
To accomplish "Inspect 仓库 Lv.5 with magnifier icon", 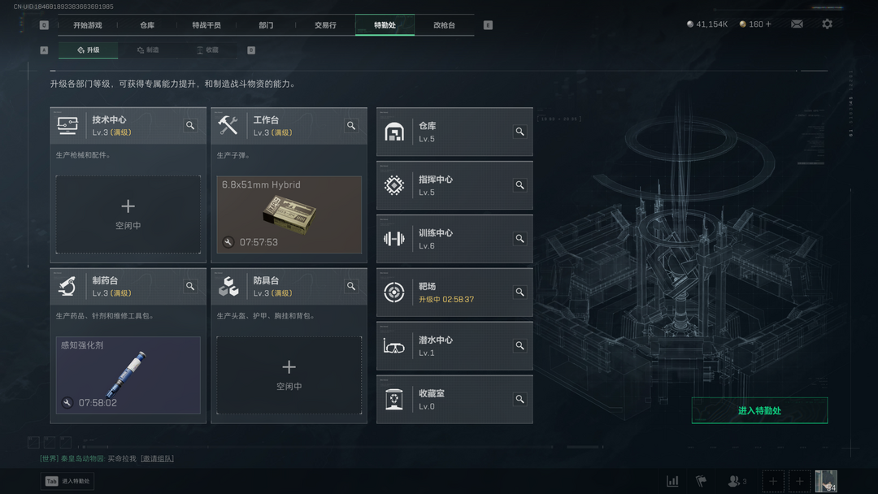I will click(519, 132).
